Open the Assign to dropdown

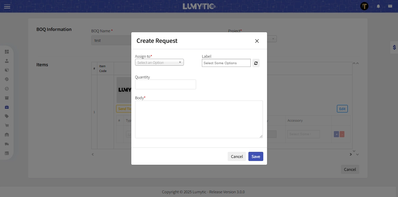coord(159,62)
